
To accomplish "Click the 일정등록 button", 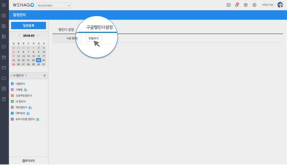I will coord(28,25).
